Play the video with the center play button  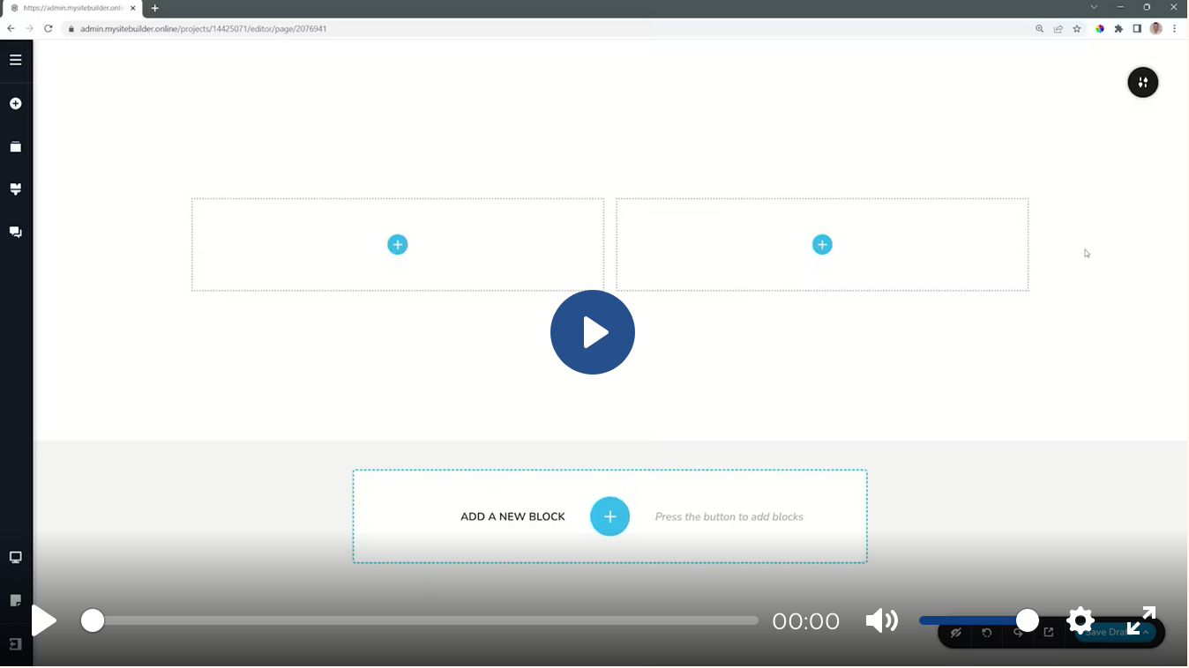click(x=593, y=332)
